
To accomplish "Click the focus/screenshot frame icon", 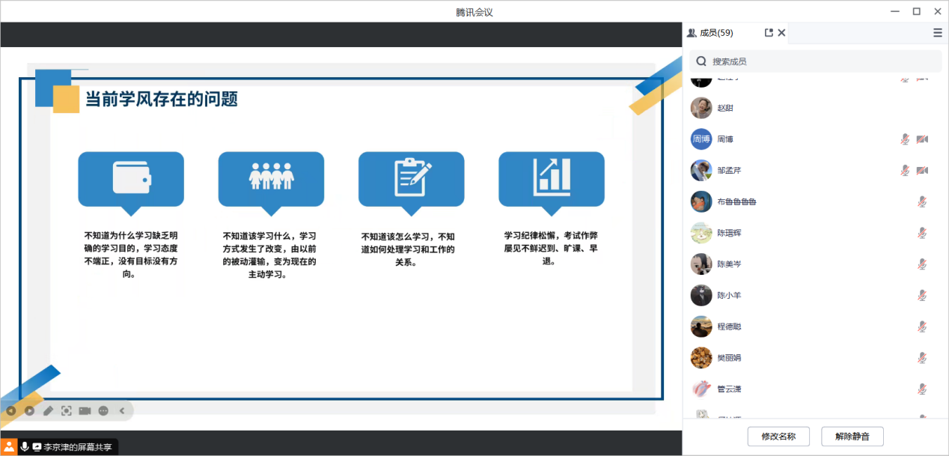I will pos(67,410).
